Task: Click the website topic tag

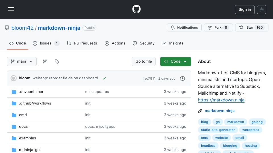Action: [222, 138]
